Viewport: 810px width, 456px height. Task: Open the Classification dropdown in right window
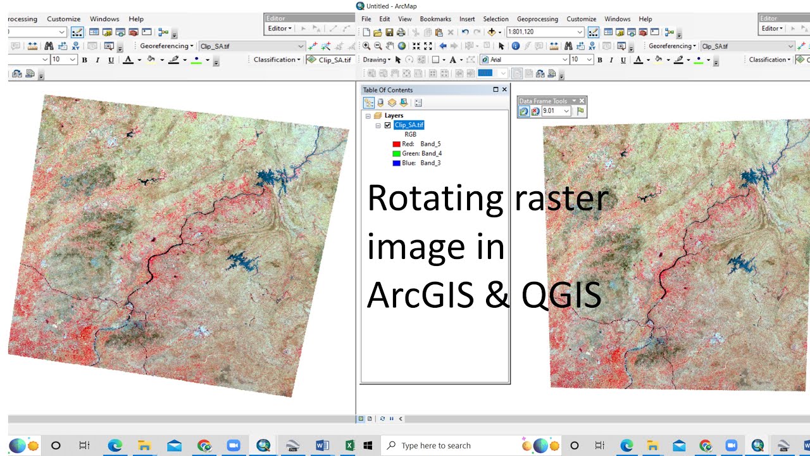769,60
